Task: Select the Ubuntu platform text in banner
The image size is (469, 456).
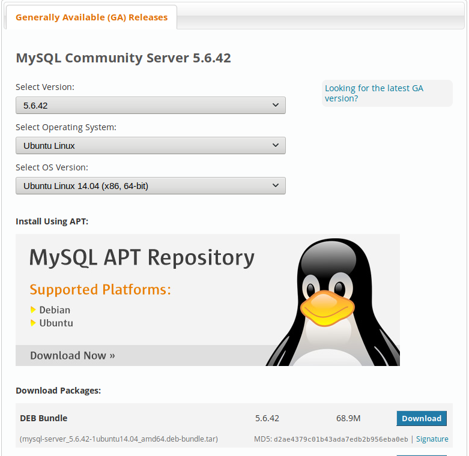Action: coord(56,323)
